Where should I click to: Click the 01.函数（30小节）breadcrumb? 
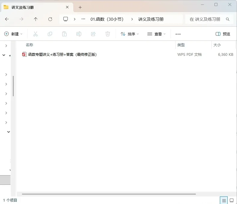point(107,19)
